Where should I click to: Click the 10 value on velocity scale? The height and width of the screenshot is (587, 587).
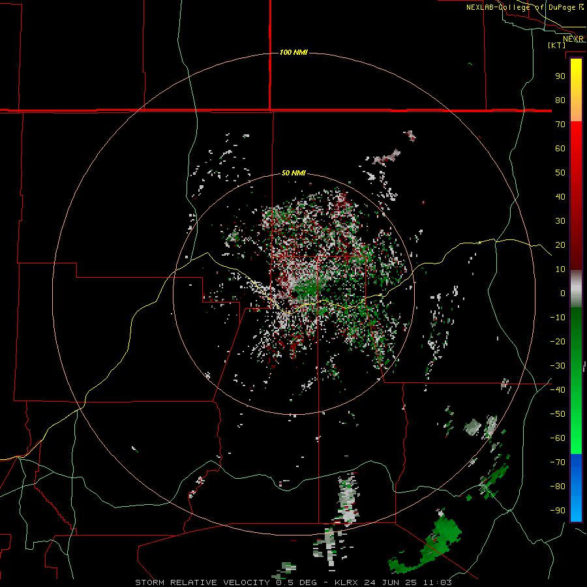[560, 269]
